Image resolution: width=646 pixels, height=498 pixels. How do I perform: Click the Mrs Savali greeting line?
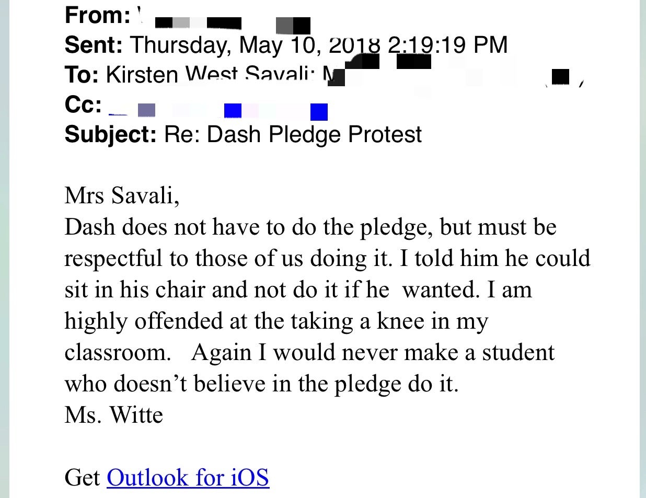(x=122, y=196)
